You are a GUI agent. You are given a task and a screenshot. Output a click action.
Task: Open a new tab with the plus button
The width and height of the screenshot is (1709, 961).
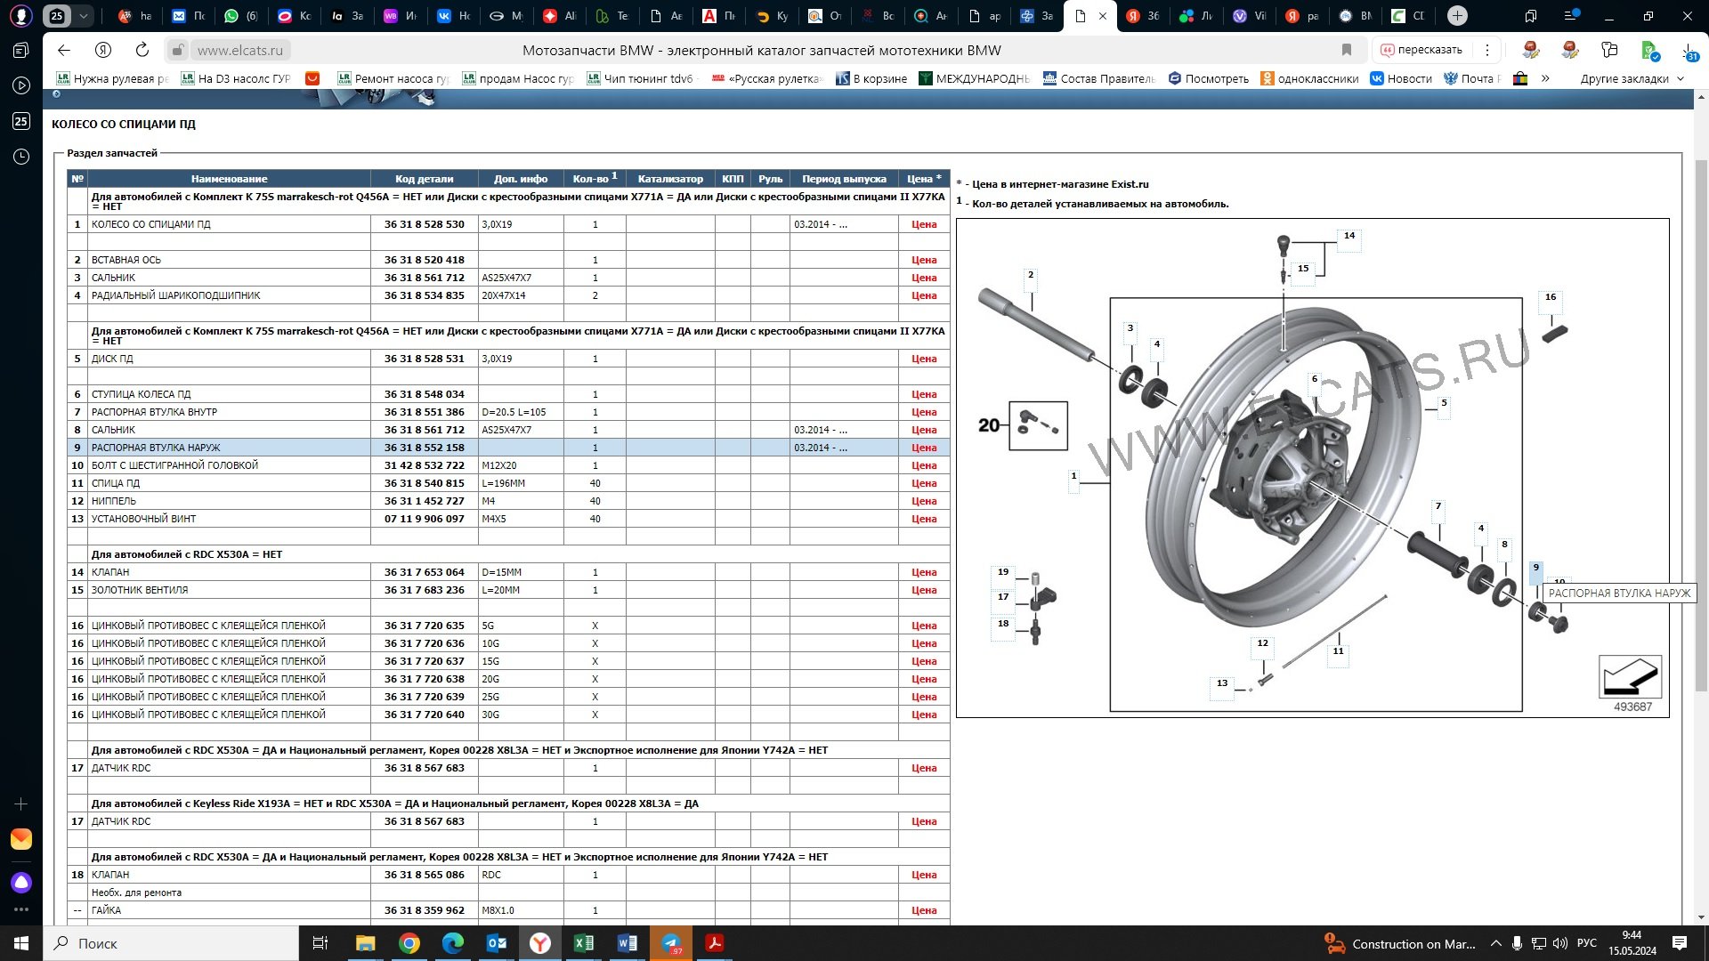[x=1457, y=16]
